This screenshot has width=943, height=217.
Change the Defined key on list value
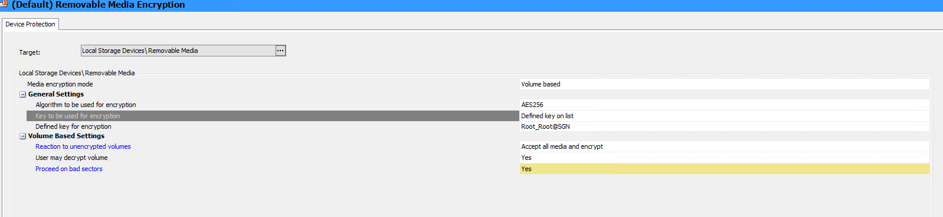click(x=725, y=116)
